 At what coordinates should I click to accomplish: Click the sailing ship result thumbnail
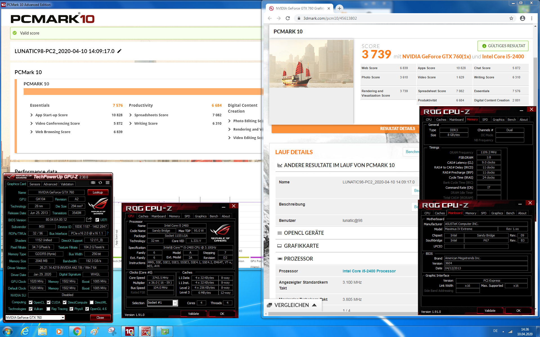311,63
